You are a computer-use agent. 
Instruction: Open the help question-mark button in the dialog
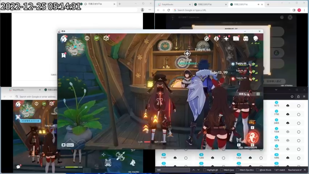pos(282,17)
